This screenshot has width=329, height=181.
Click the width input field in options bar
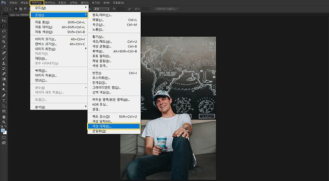[x=121, y=9]
